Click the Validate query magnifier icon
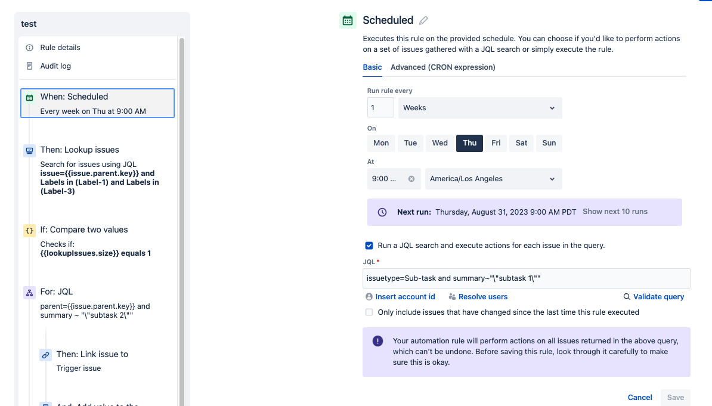 point(626,296)
